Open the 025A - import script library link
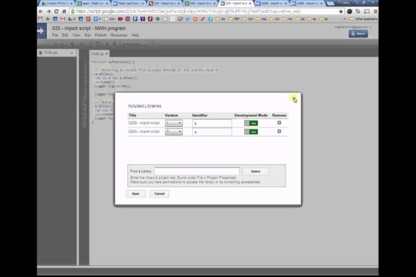This screenshot has width=416, height=277. (x=144, y=132)
